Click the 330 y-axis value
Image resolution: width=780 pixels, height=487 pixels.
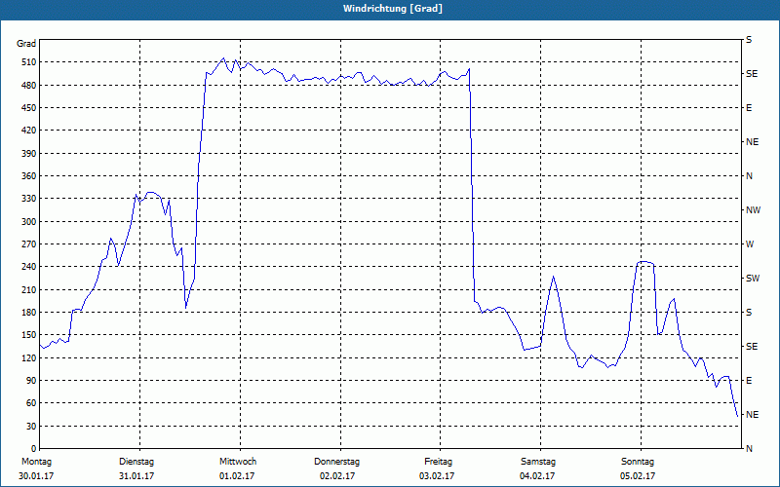point(29,199)
